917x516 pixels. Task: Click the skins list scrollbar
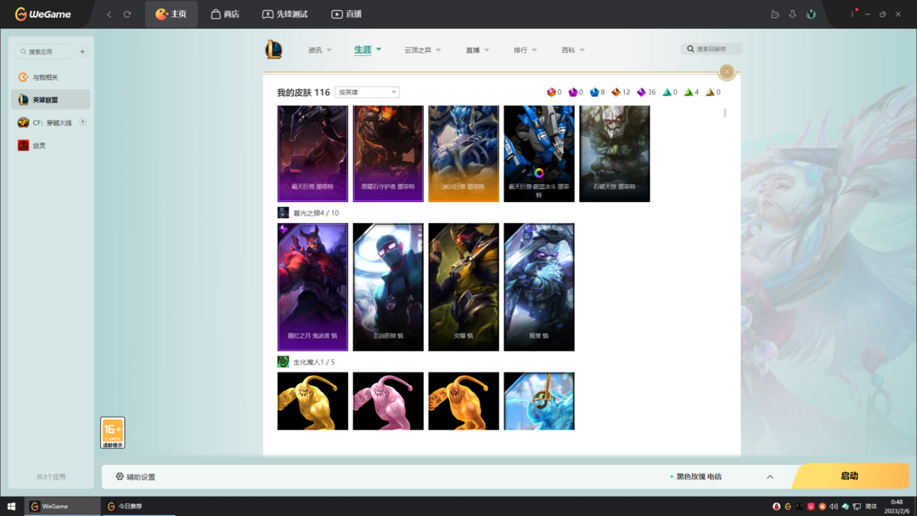pos(724,113)
